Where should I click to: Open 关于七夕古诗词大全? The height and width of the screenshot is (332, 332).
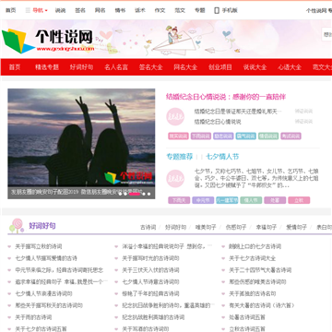click(x=253, y=258)
